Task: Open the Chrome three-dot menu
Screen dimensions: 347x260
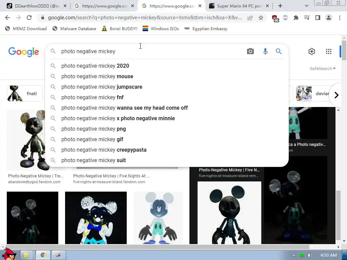Action: pos(340,18)
